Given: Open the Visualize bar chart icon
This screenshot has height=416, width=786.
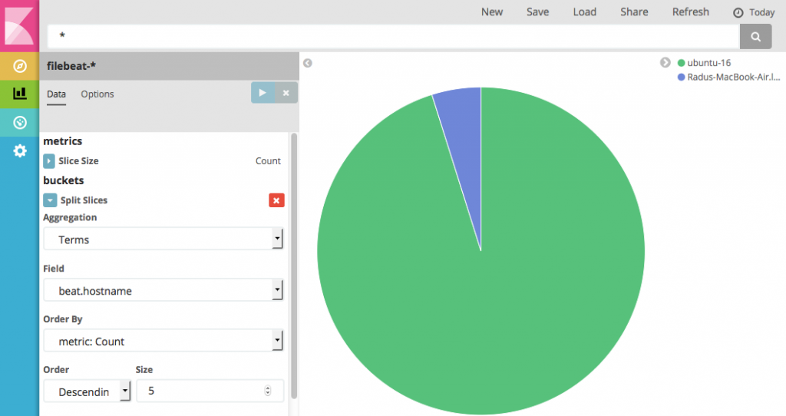Looking at the screenshot, I should (20, 94).
